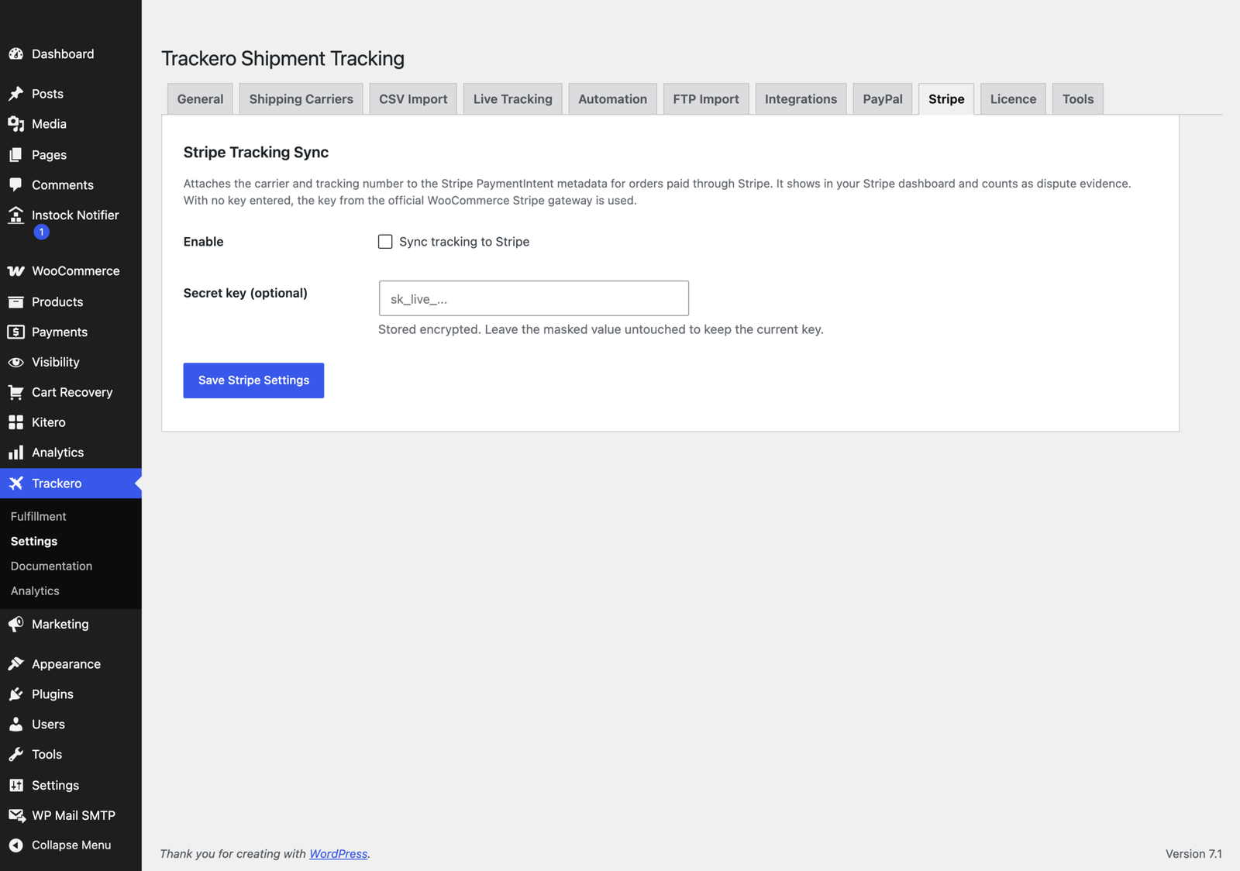Image resolution: width=1240 pixels, height=871 pixels.
Task: Click the Pages icon in sidebar
Action: point(15,155)
